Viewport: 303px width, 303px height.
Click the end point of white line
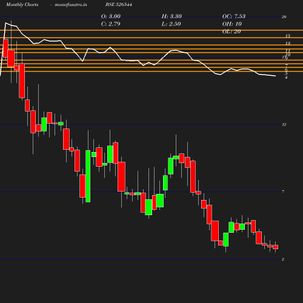(276, 76)
